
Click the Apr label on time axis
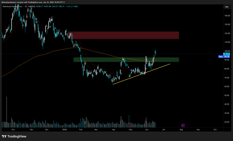[114, 130]
